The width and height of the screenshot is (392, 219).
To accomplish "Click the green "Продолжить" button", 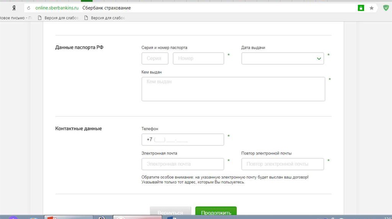I will 216,211.
